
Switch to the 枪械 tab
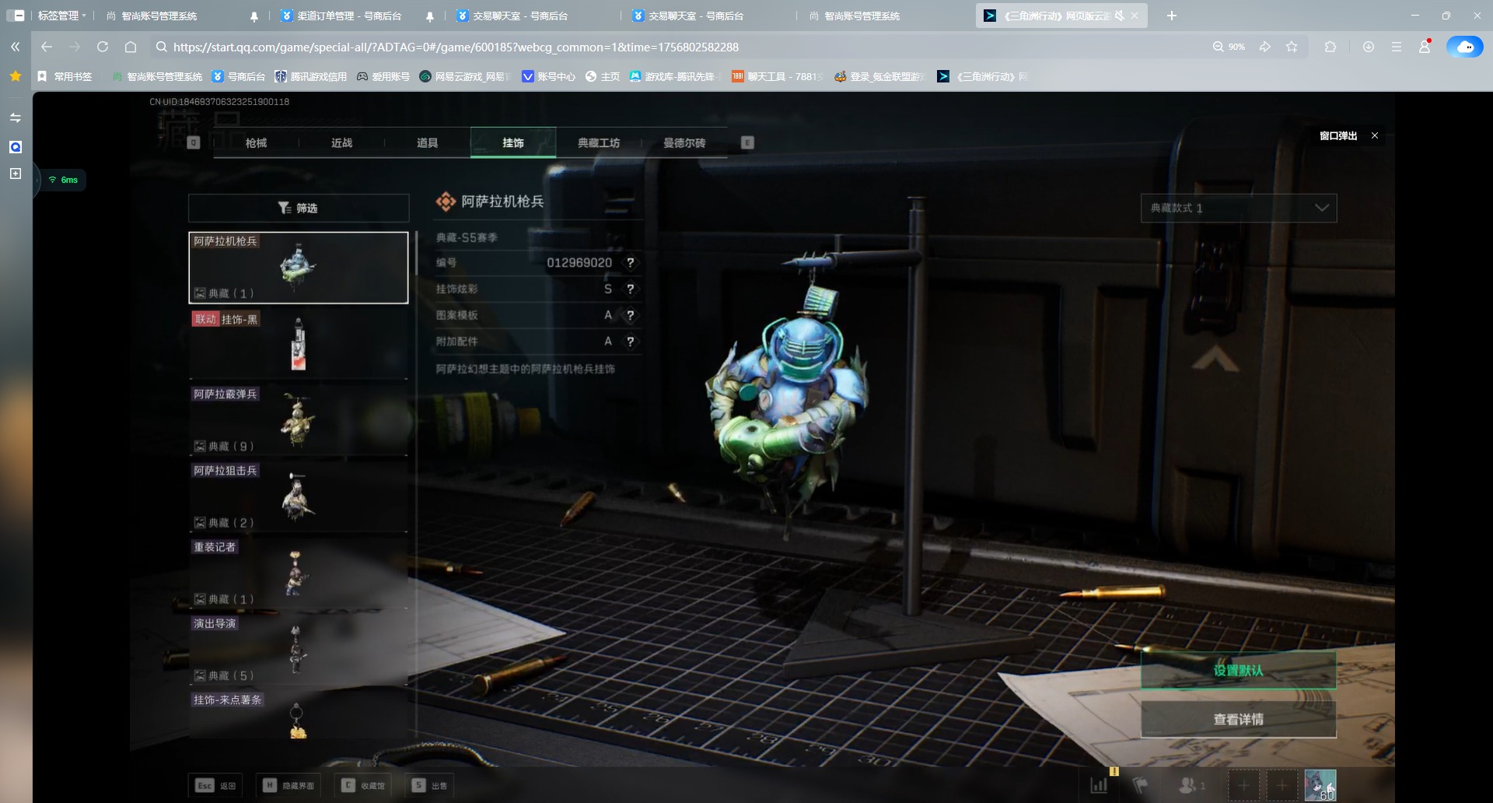tap(256, 143)
